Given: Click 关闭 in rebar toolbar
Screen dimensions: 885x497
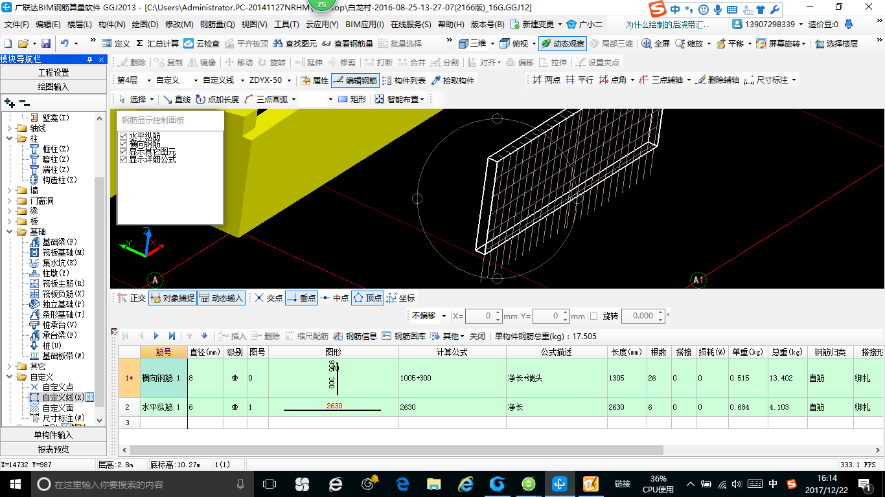Looking at the screenshot, I should [x=477, y=336].
